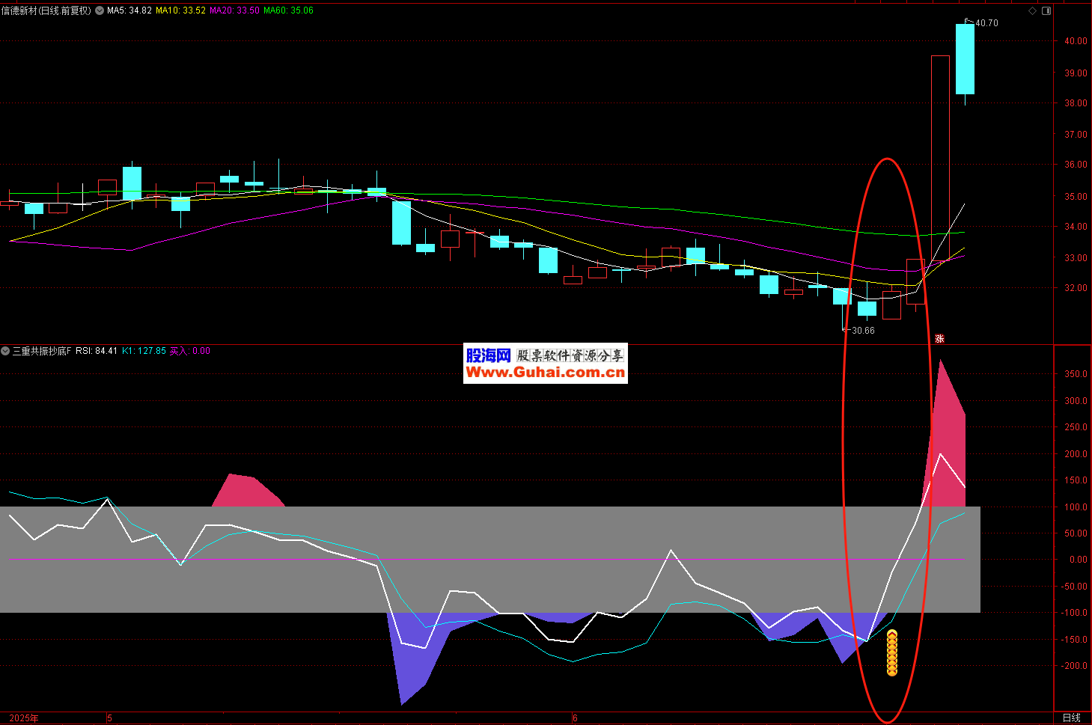This screenshot has height=725, width=1092.
Task: Click the 30.66 low price annotation
Action: click(x=863, y=331)
